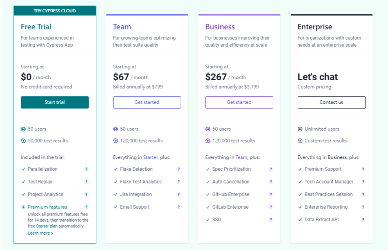
Task: Click help icon next to Premium Support
Action: (x=363, y=169)
